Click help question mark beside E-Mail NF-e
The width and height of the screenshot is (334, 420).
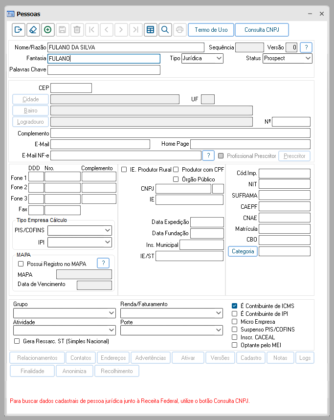[x=208, y=155]
